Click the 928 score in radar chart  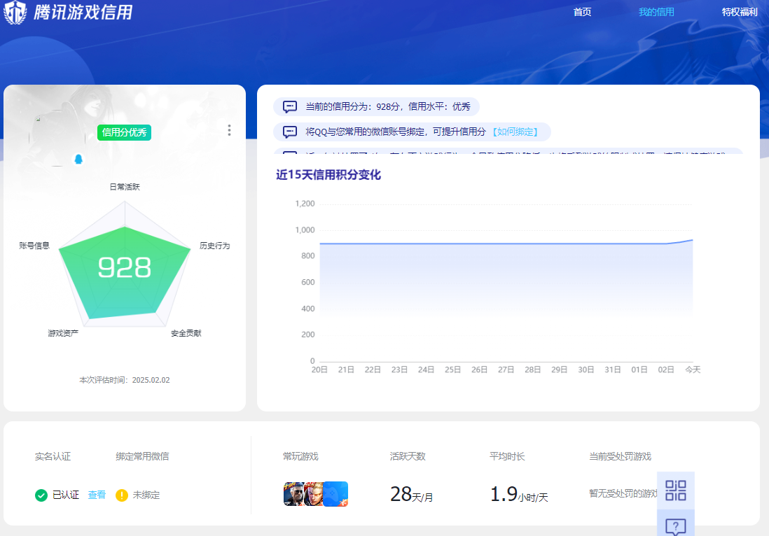pos(125,267)
